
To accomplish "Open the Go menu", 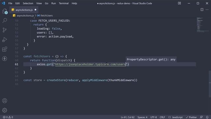I will (x=46, y=3).
